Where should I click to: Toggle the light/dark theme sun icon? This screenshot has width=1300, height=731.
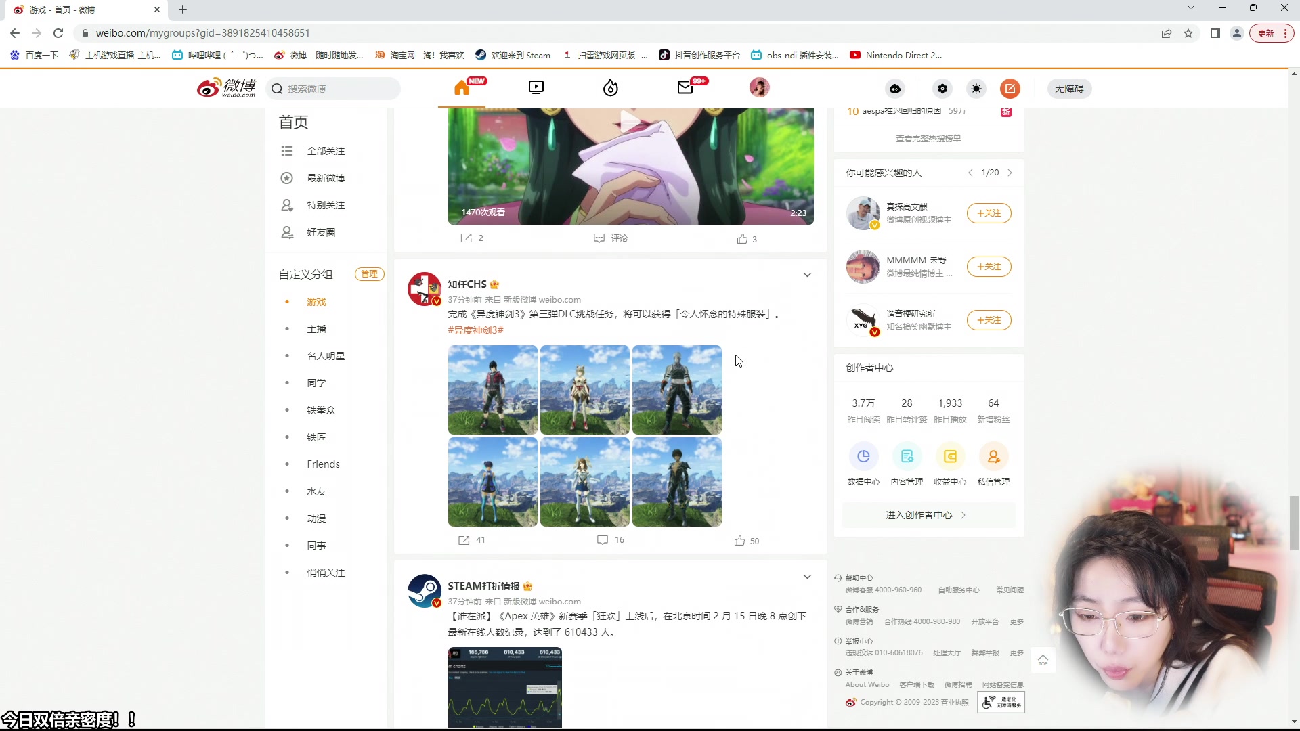pos(976,89)
